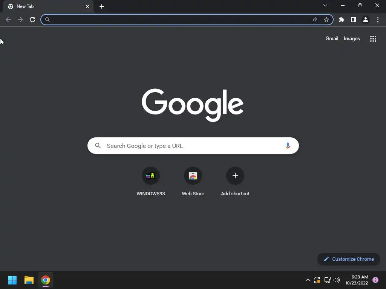Restore down the Chrome window
The image size is (386, 289).
[360, 5]
